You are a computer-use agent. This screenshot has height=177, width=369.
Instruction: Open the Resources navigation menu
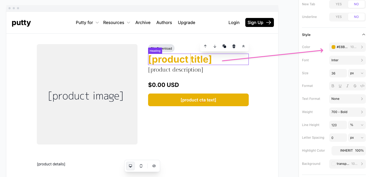click(116, 23)
